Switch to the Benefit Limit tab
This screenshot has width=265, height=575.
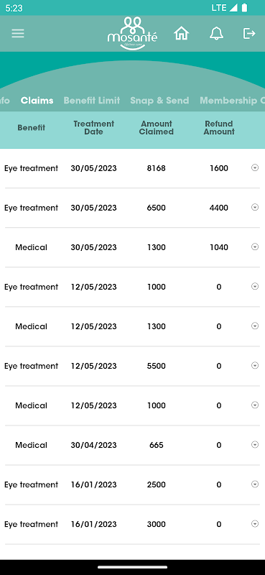click(92, 101)
